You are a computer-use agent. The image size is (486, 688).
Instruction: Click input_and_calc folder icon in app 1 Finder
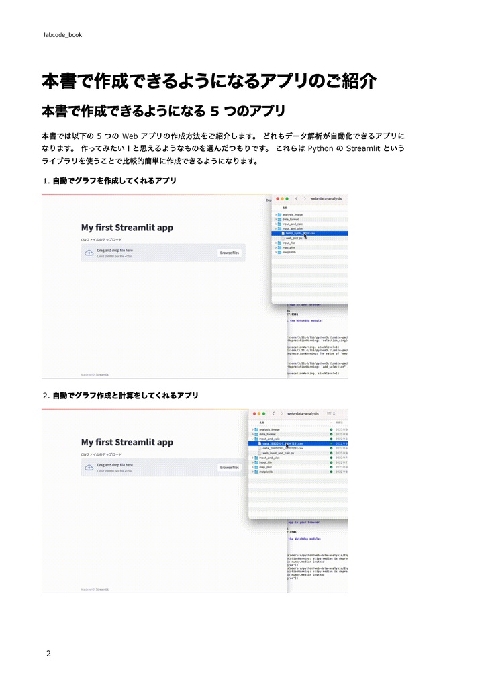[280, 224]
